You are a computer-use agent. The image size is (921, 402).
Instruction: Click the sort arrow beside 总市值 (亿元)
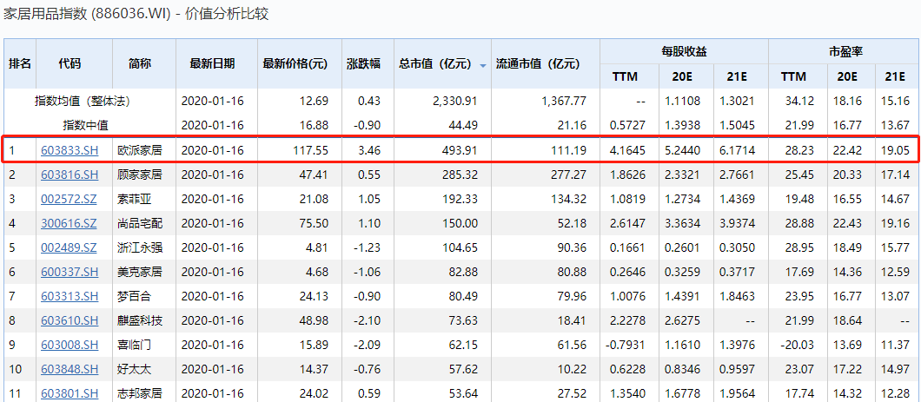(483, 66)
